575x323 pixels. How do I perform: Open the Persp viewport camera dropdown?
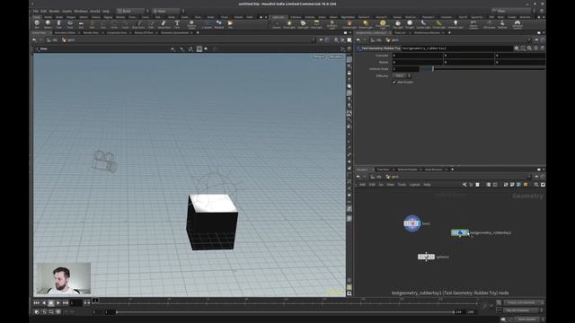[319, 57]
